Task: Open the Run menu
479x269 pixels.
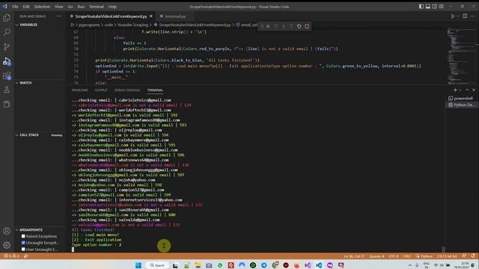Action: click(x=81, y=7)
